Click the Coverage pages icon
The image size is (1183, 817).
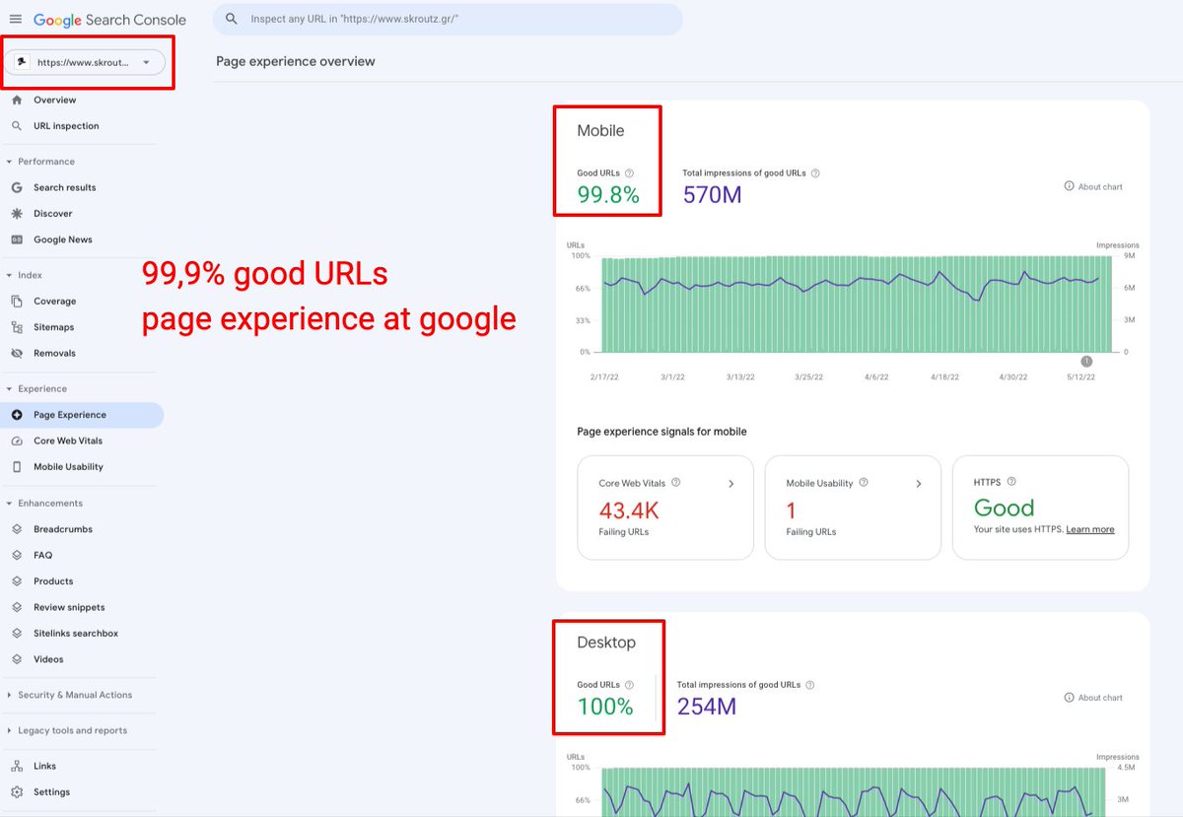click(x=17, y=302)
